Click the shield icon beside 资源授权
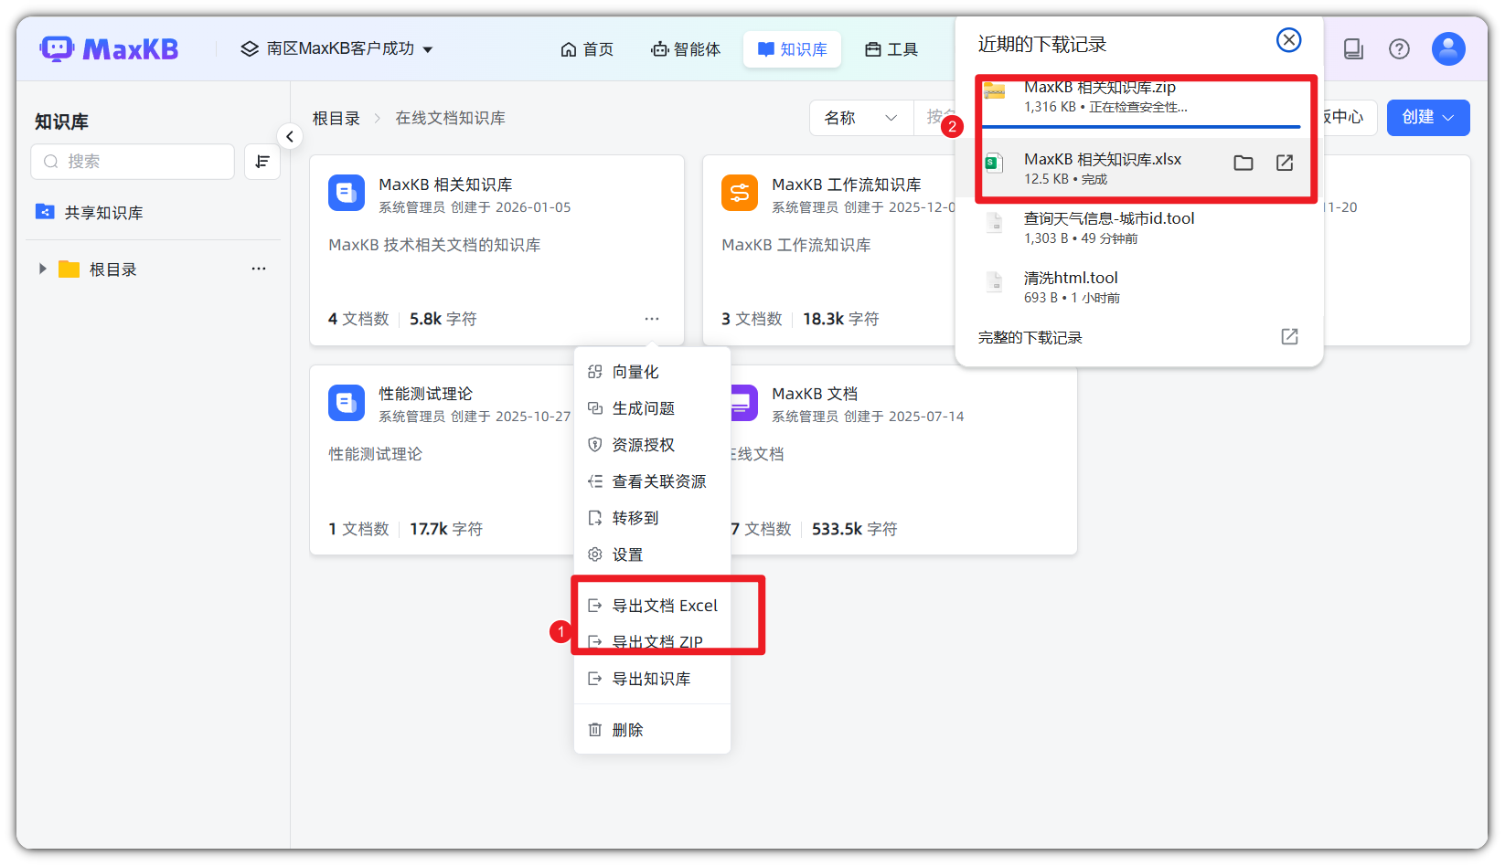1505x866 pixels. [595, 445]
